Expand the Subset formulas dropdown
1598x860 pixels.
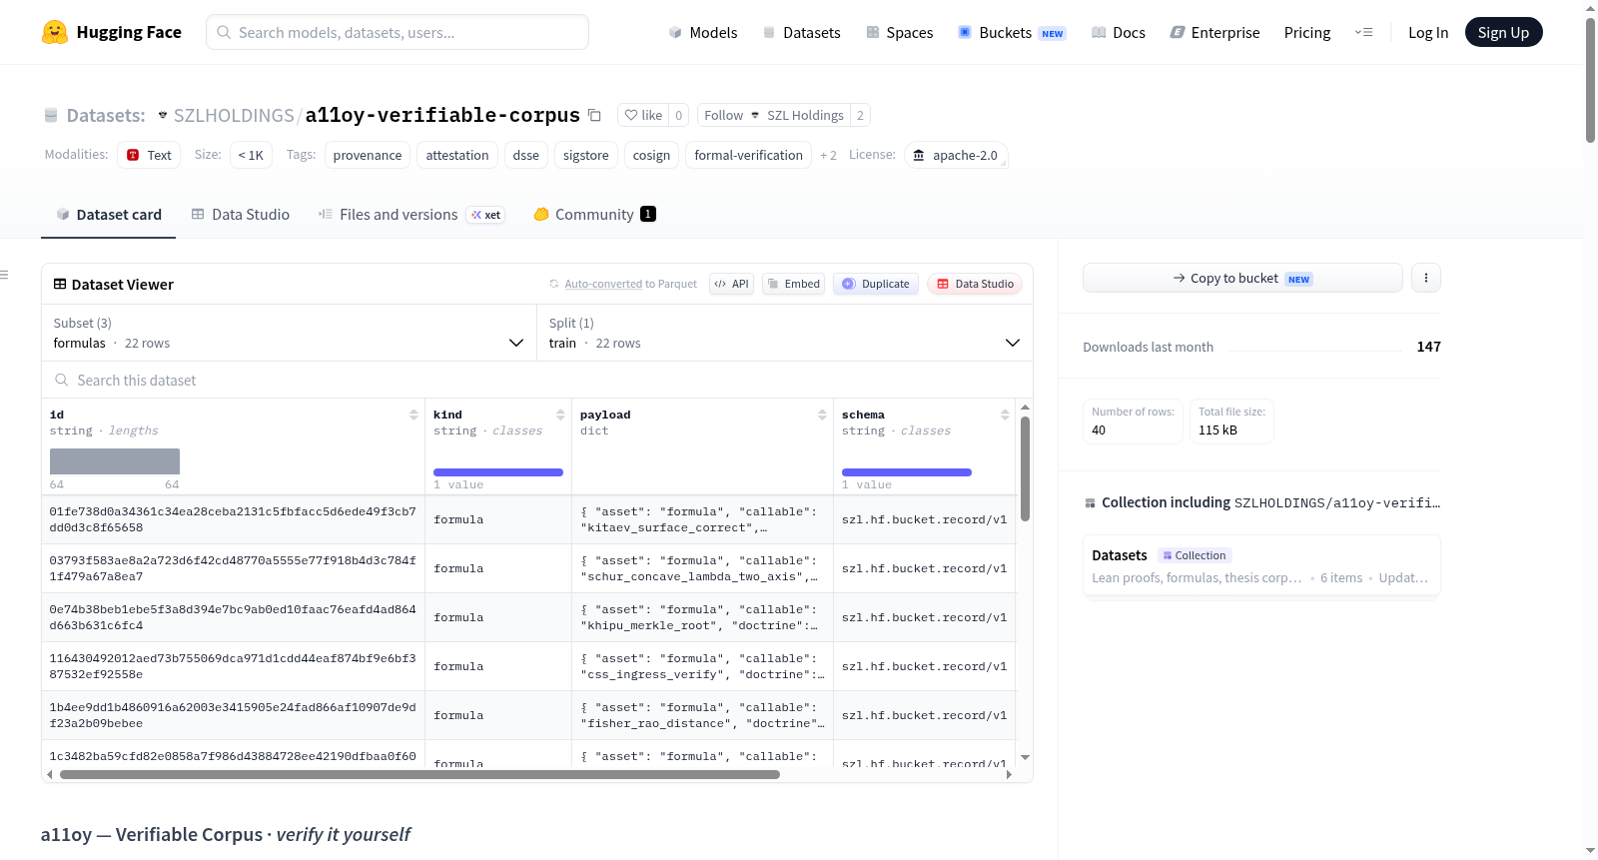289,333
